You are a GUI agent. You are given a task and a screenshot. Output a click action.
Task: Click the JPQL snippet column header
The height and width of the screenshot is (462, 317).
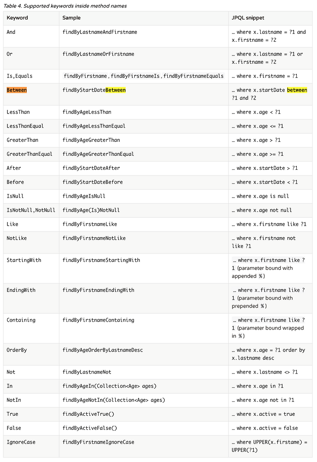click(248, 18)
